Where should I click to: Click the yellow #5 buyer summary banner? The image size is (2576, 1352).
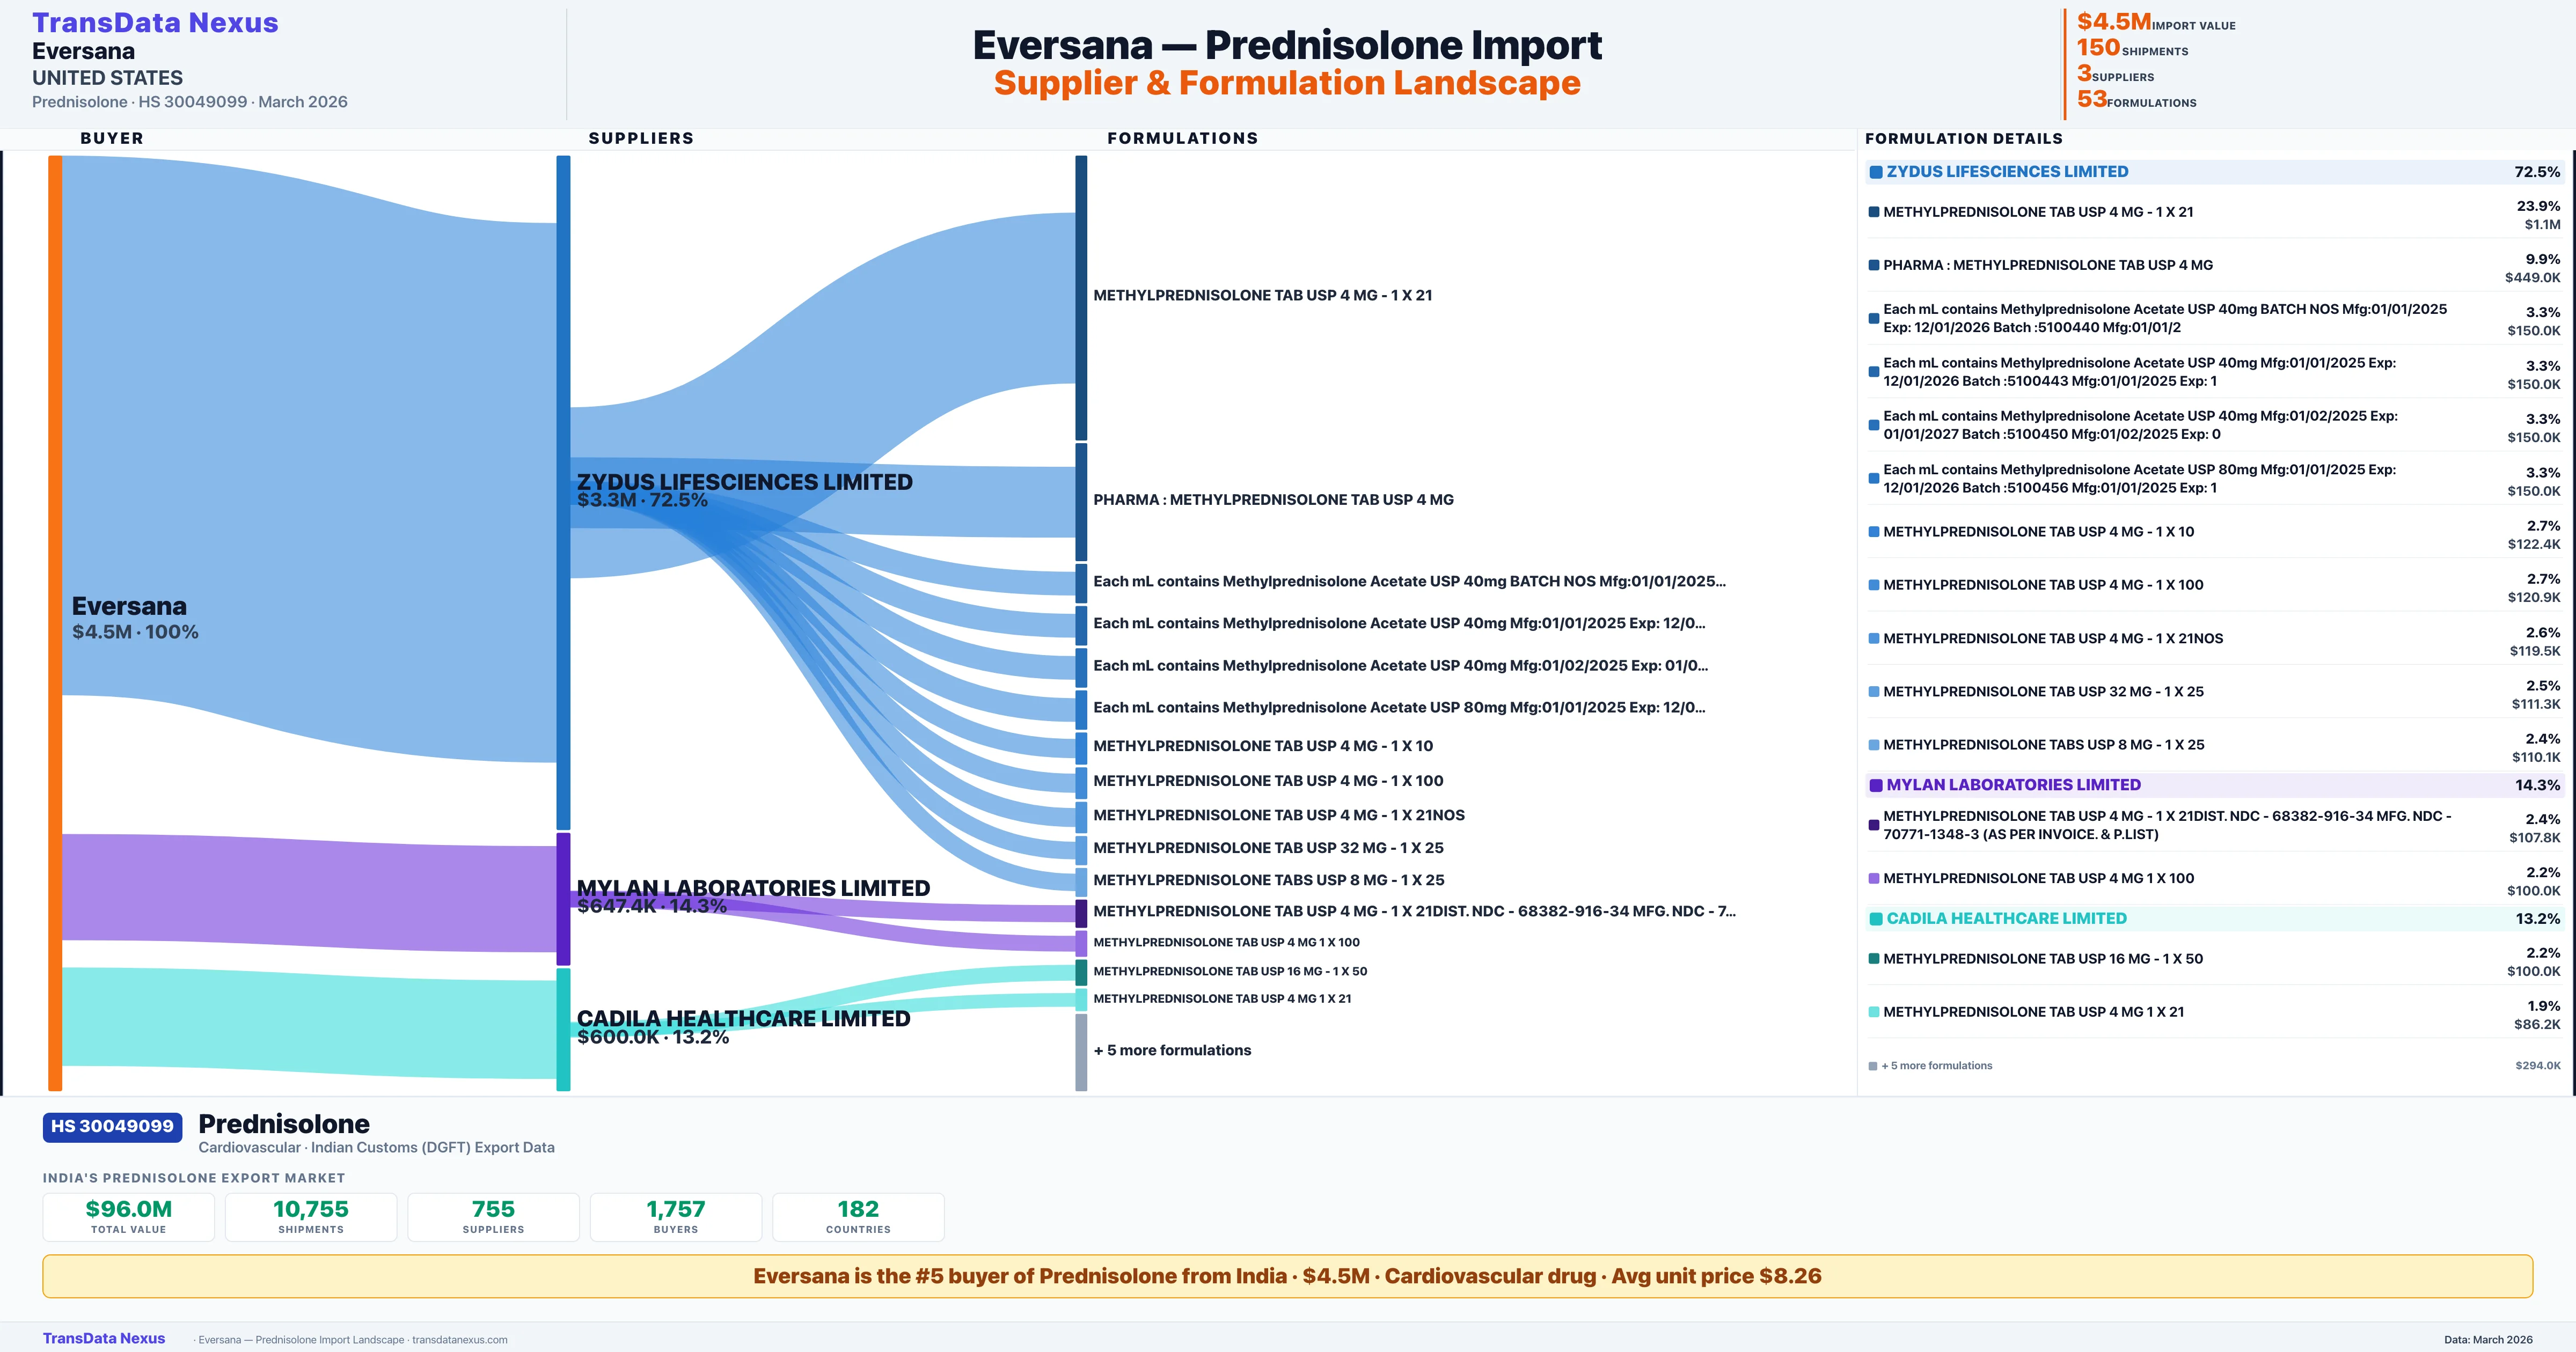(x=1287, y=1276)
